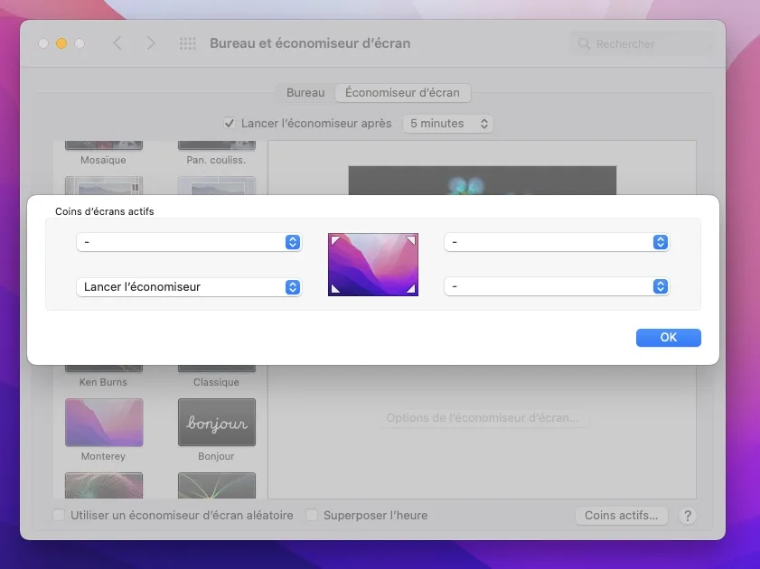Viewport: 760px width, 569px height.
Task: Go forward with the right chevron
Action: click(x=151, y=43)
